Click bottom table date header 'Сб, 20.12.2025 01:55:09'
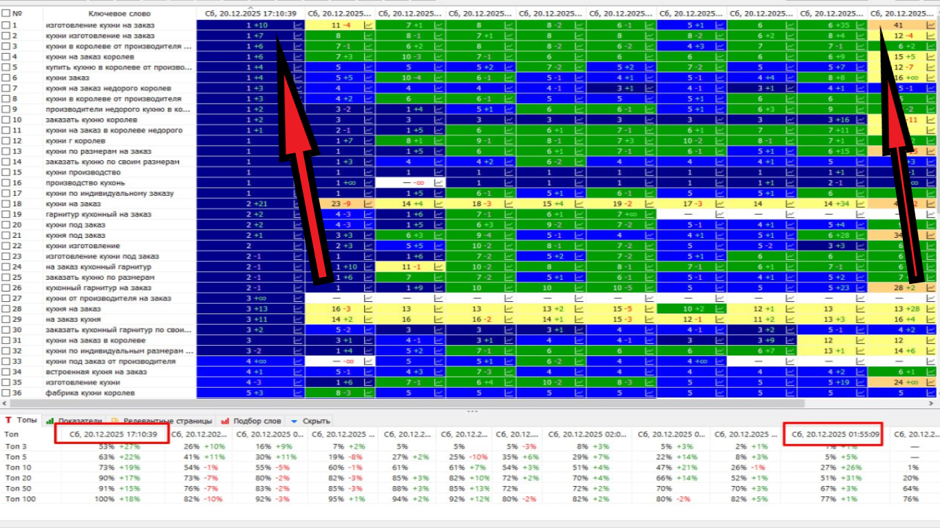940x528 pixels. click(832, 434)
